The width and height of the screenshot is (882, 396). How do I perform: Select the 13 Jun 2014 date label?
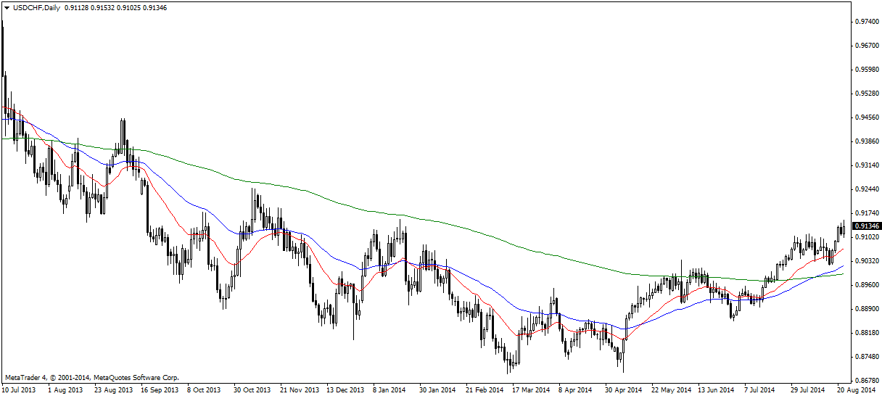[715, 389]
